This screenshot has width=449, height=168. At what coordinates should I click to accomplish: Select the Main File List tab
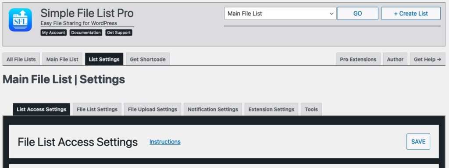pyautogui.click(x=62, y=59)
